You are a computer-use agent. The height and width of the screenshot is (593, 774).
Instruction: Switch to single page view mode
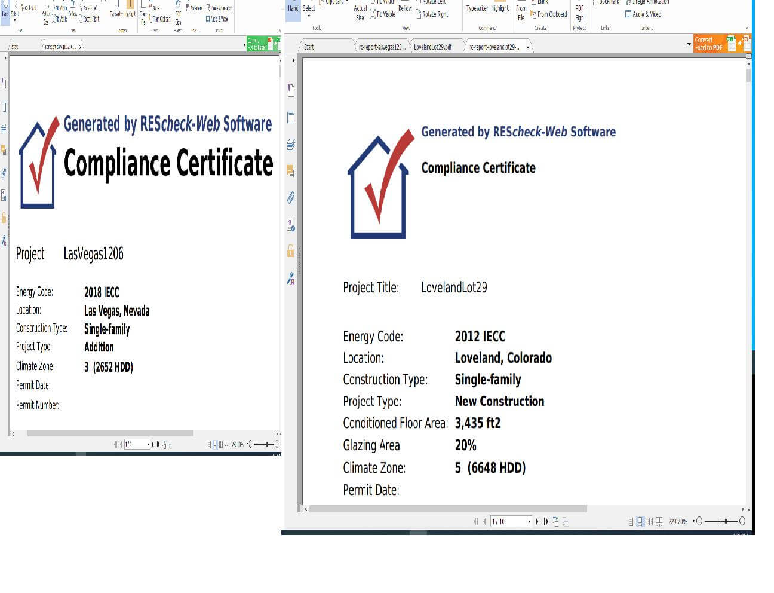coord(631,522)
